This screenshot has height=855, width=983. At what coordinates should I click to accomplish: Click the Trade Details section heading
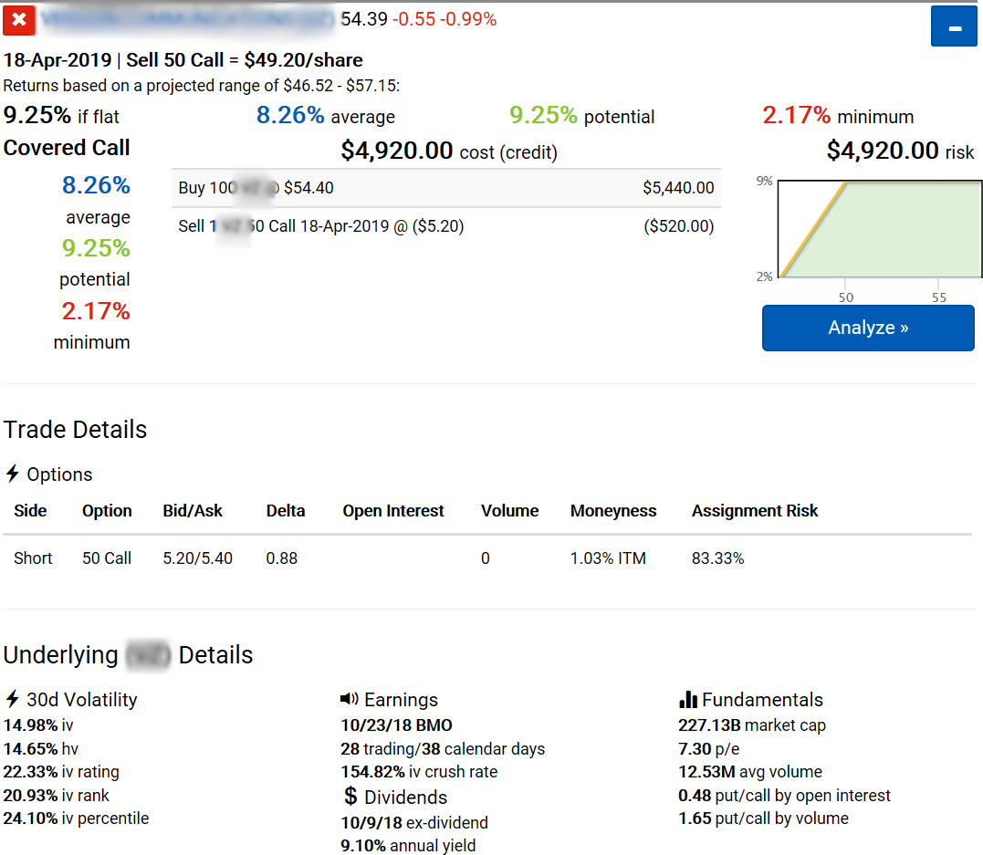[x=76, y=430]
